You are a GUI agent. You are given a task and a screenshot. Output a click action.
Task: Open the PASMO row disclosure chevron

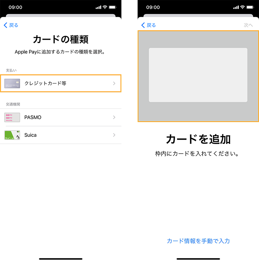pos(114,117)
